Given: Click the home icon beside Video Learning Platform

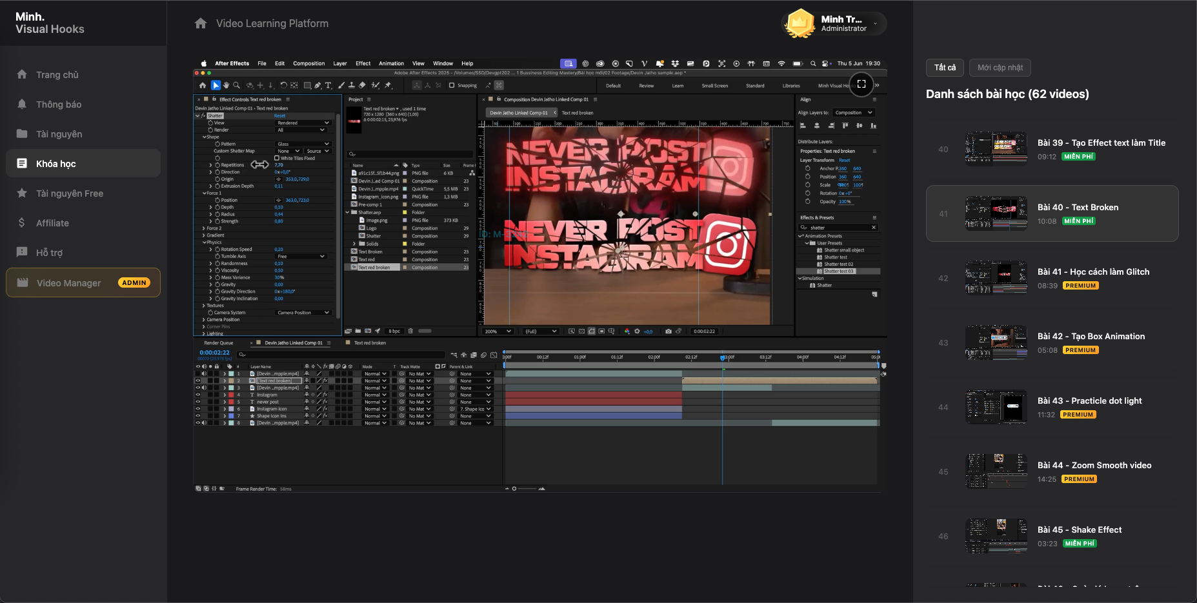Looking at the screenshot, I should pyautogui.click(x=201, y=24).
